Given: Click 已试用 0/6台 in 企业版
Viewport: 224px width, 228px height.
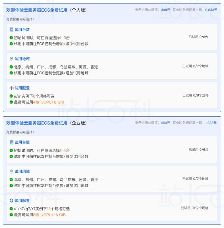Looking at the screenshot, I should pos(198,150).
